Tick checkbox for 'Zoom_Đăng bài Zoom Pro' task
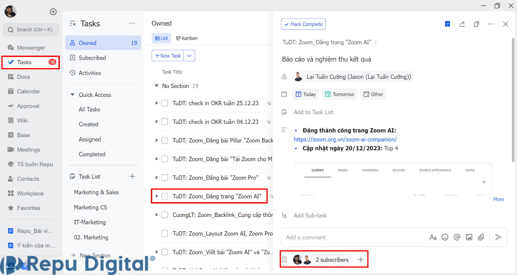The image size is (517, 275). click(x=164, y=178)
